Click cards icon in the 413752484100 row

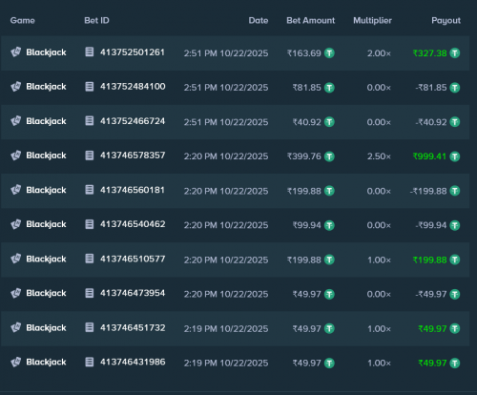point(16,87)
